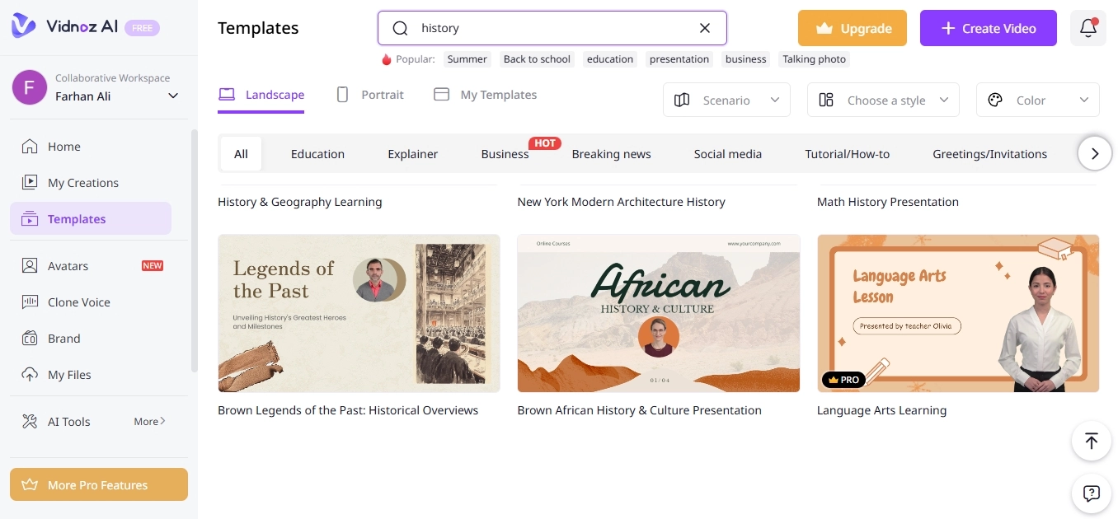Switch to the Education category tab
The width and height of the screenshot is (1118, 519).
pyautogui.click(x=317, y=154)
